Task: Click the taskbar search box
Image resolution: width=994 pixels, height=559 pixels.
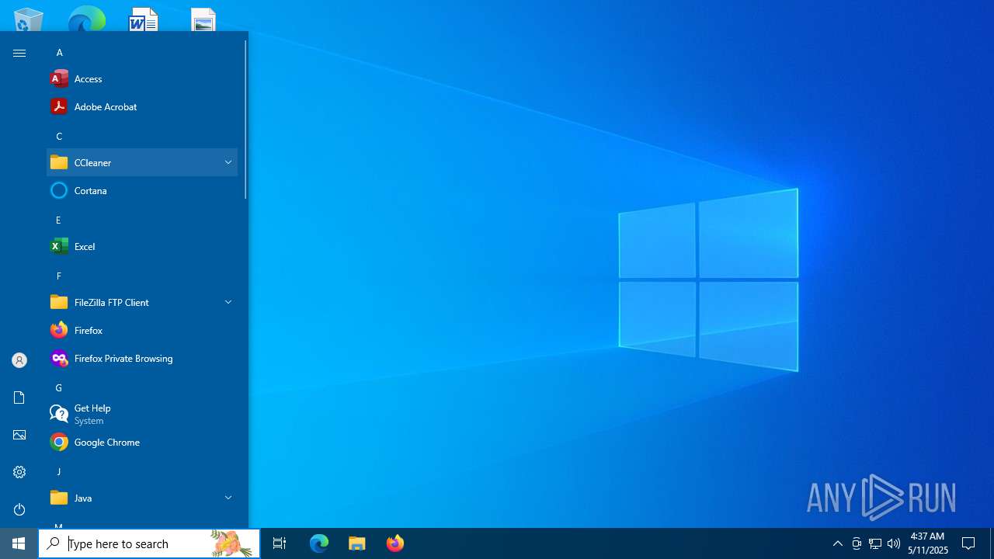Action: [x=149, y=543]
